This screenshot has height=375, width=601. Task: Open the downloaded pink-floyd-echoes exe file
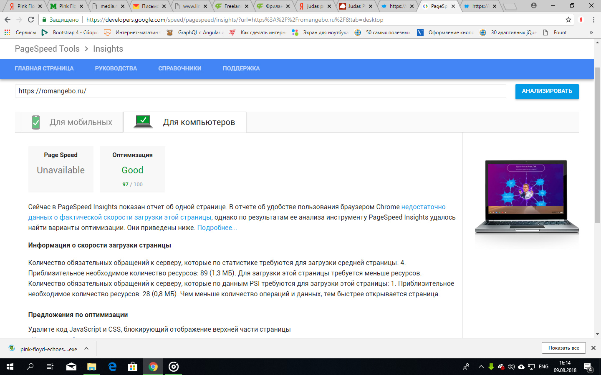click(x=44, y=349)
